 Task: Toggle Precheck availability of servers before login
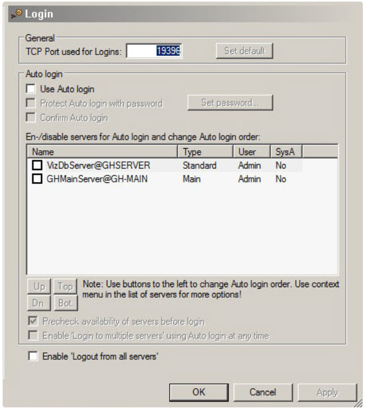33,321
